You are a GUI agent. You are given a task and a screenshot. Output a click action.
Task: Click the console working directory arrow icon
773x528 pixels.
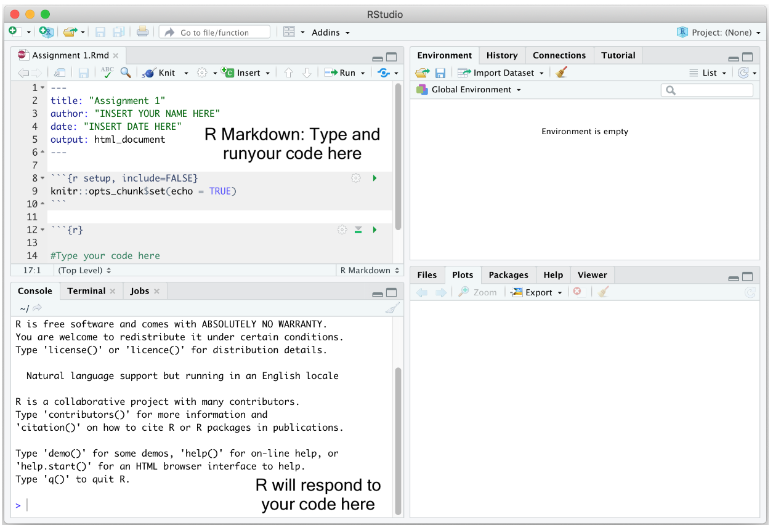[37, 308]
